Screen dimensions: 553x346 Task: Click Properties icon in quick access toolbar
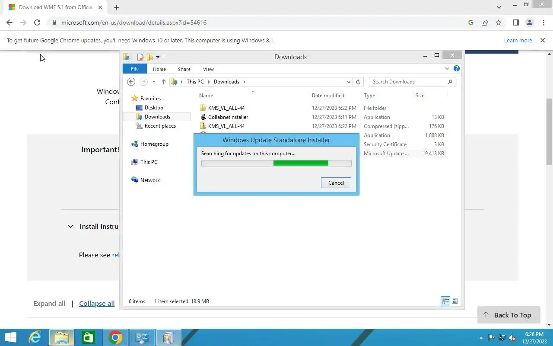(140, 57)
